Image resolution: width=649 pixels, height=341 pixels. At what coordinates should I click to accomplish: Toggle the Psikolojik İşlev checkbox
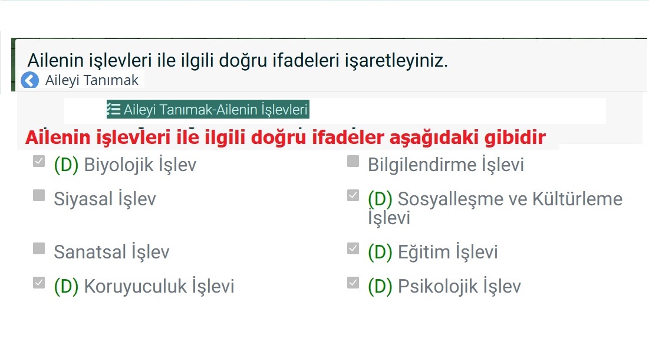pyautogui.click(x=353, y=283)
